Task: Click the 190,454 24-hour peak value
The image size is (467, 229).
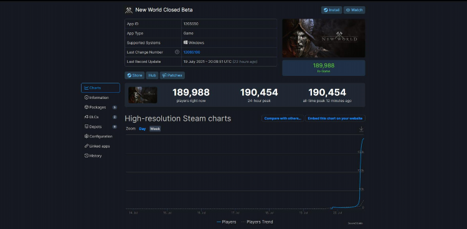Action: (x=259, y=92)
